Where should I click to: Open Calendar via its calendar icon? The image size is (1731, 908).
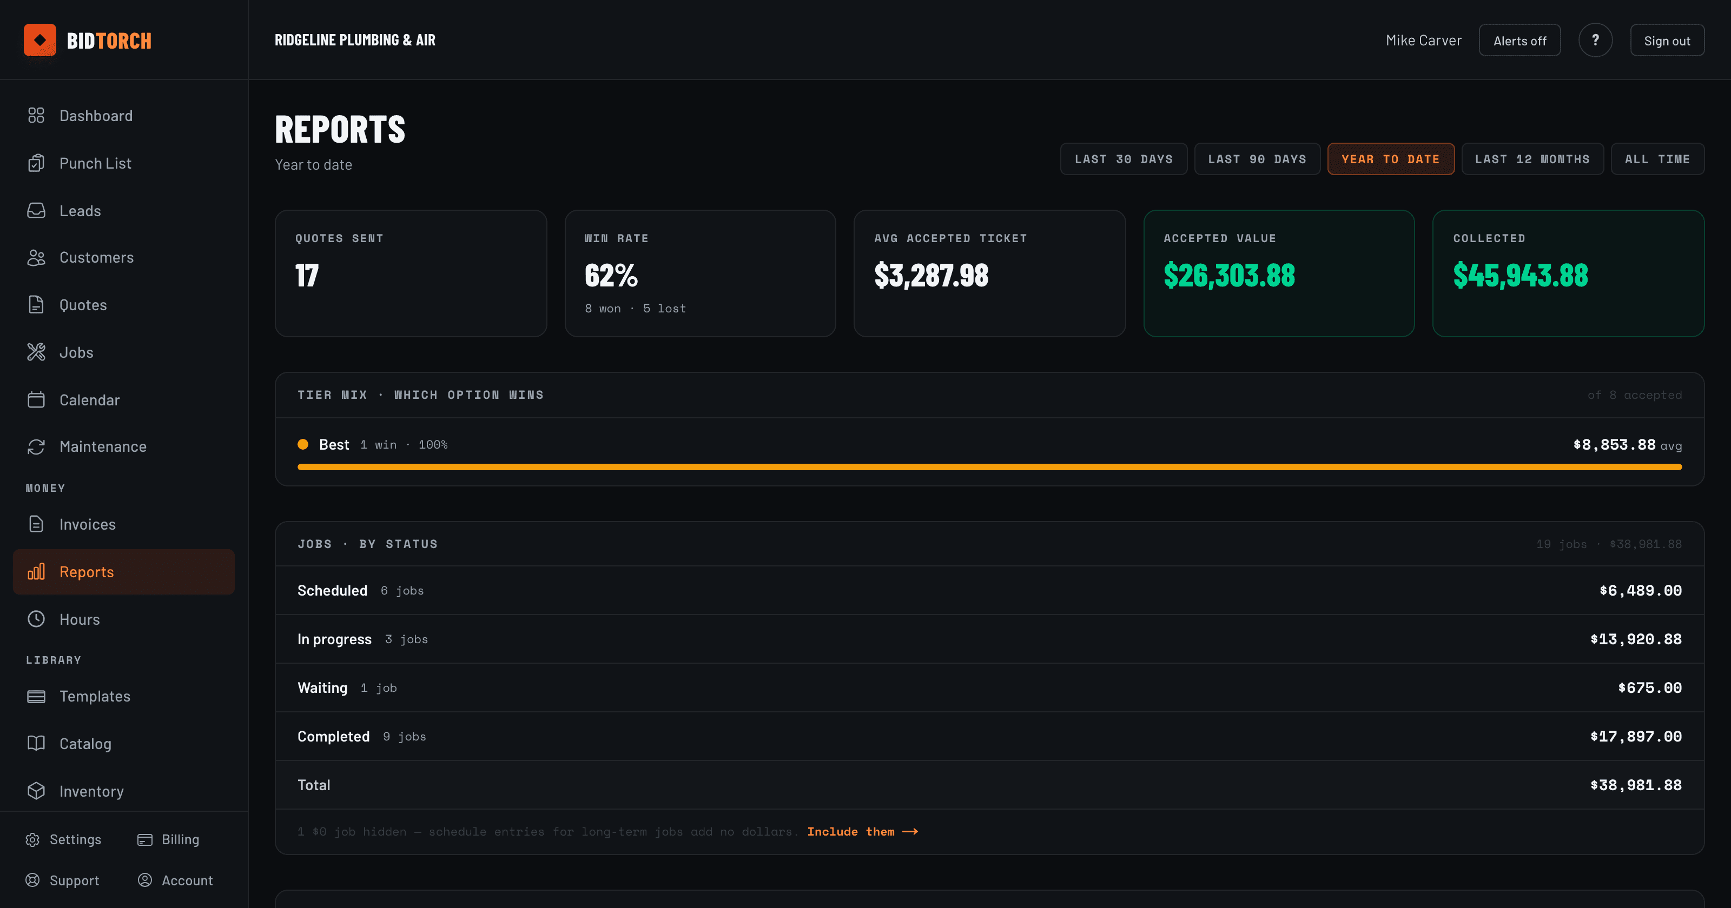pos(36,400)
